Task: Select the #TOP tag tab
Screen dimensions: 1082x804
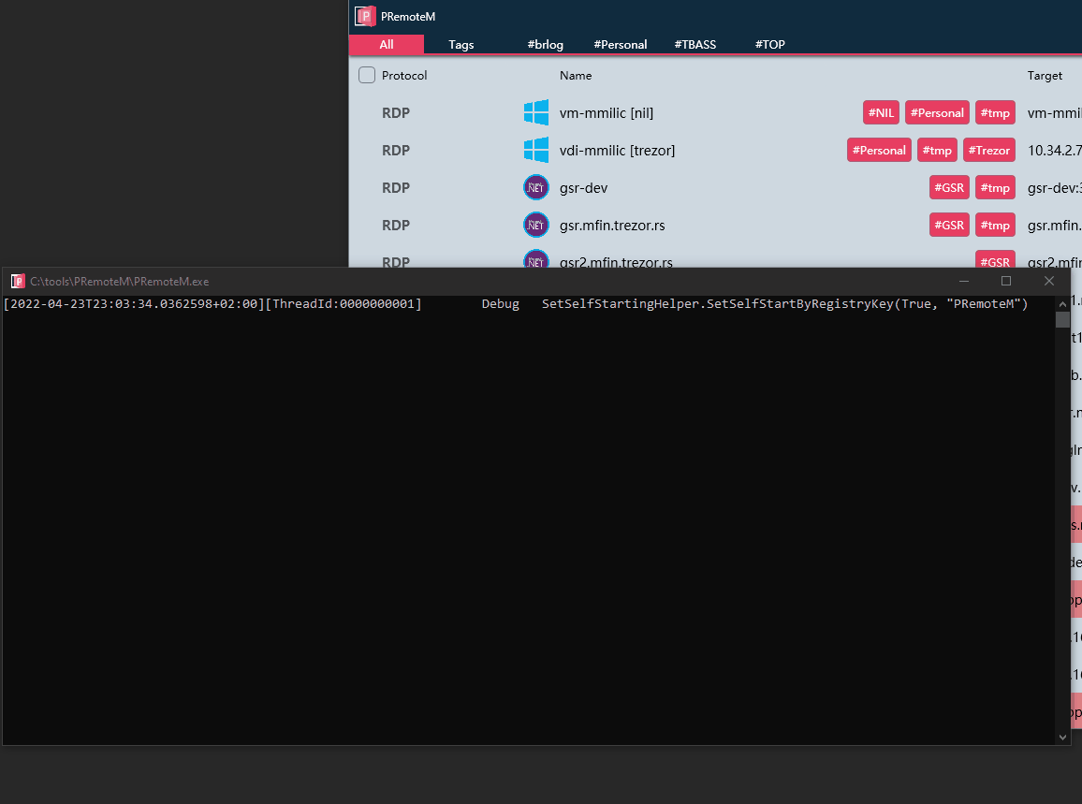Action: pyautogui.click(x=769, y=44)
